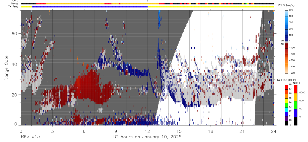The width and height of the screenshot is (308, 142).
Task: Click the blue segment of NOISE scale
Action: click(295, 113)
